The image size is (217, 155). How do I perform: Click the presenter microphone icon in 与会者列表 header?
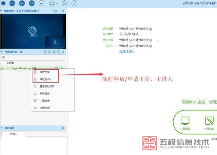tap(49, 52)
